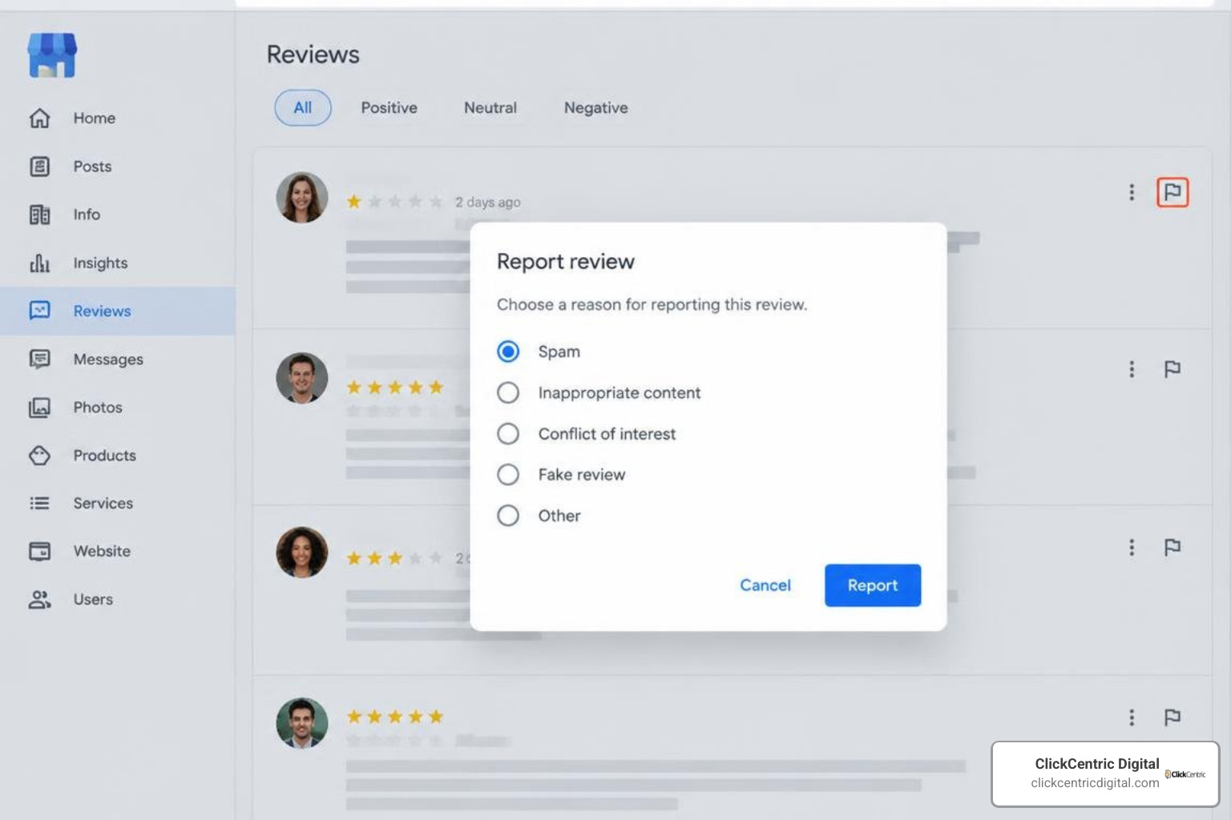Select the Other reason radio button
Image resolution: width=1231 pixels, height=820 pixels.
(508, 516)
